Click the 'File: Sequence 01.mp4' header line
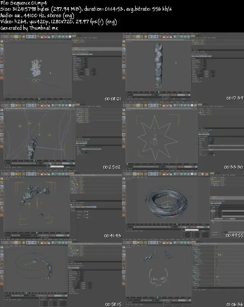244x307 pixels. [24, 3]
